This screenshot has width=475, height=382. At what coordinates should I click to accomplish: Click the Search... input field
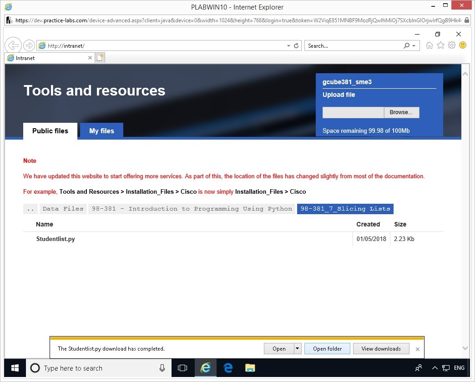pyautogui.click(x=353, y=46)
